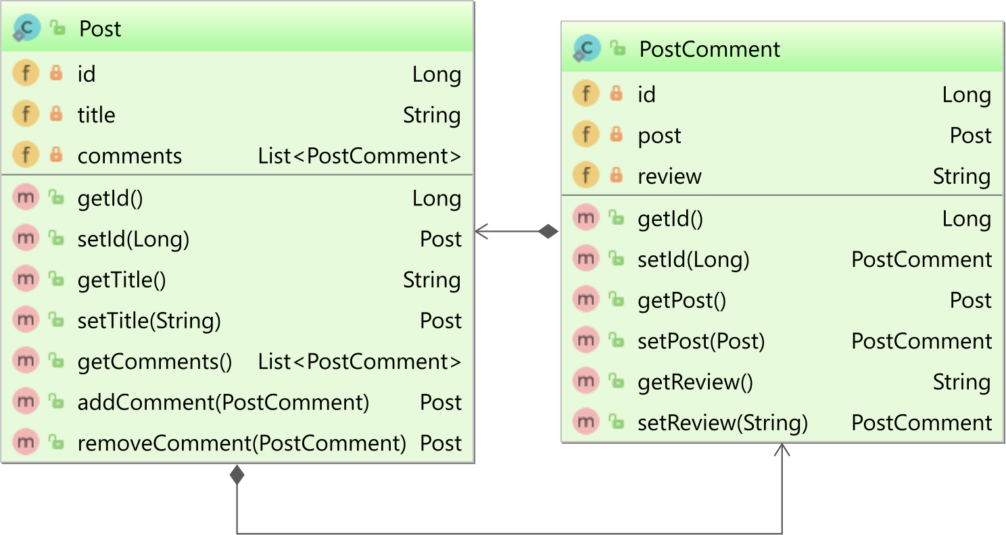Image resolution: width=1006 pixels, height=535 pixels.
Task: Click the lock icon beside PostComment post field
Action: (x=616, y=135)
